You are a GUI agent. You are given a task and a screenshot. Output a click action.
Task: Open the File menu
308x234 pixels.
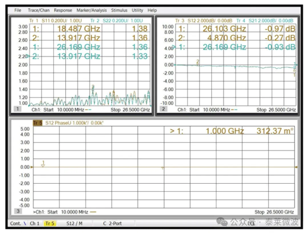pos(18,10)
